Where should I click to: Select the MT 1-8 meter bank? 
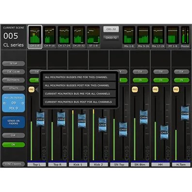[x=173, y=37]
